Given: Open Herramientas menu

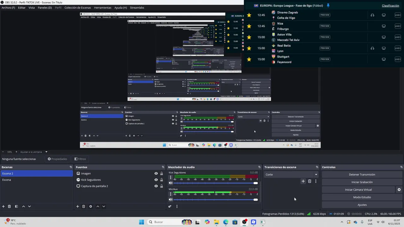Looking at the screenshot, I should tap(103, 8).
